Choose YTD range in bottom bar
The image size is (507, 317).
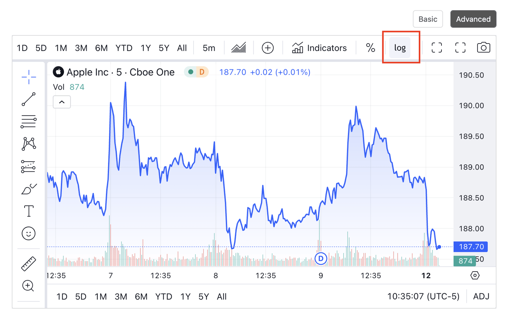click(164, 297)
